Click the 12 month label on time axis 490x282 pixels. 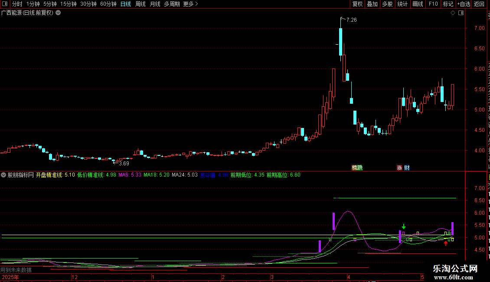(75, 277)
